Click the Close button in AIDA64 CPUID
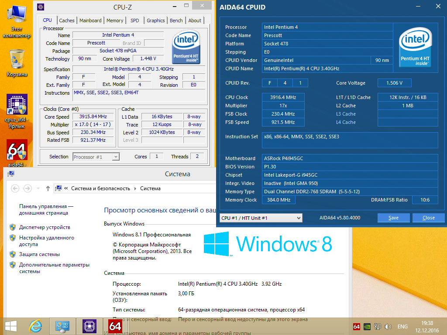447x335 pixels. [429, 218]
